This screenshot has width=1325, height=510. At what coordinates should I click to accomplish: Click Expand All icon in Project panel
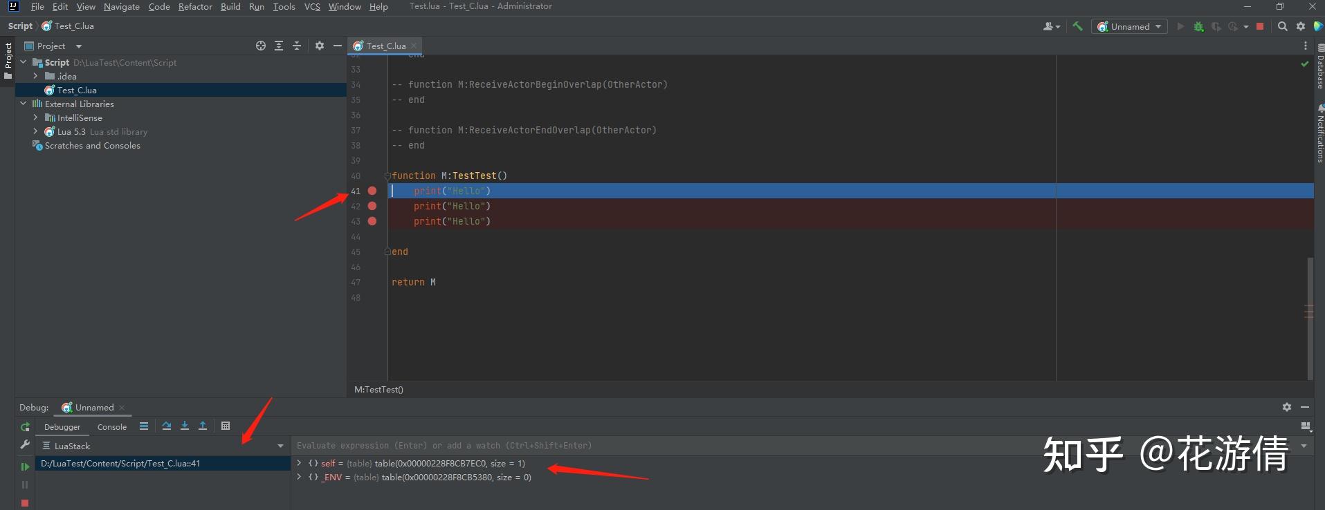279,46
